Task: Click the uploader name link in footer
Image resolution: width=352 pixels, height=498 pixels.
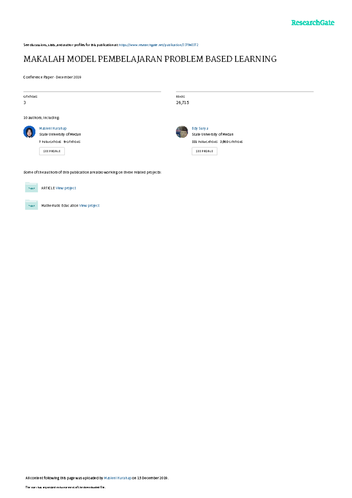Action: [x=118, y=478]
